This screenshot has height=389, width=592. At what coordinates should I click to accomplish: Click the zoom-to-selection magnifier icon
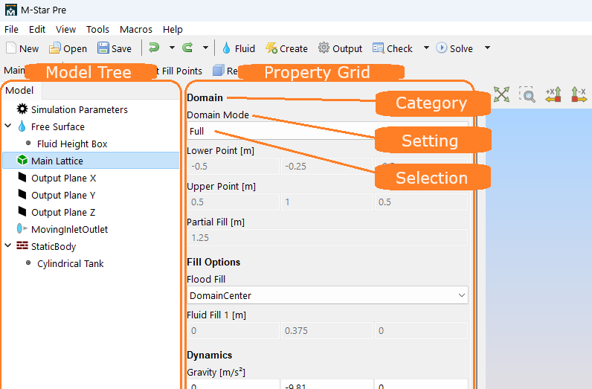[x=527, y=94]
